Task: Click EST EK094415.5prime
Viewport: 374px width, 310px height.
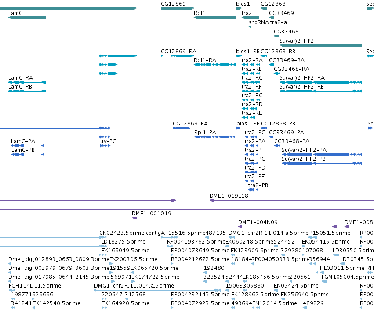Action: (326, 242)
